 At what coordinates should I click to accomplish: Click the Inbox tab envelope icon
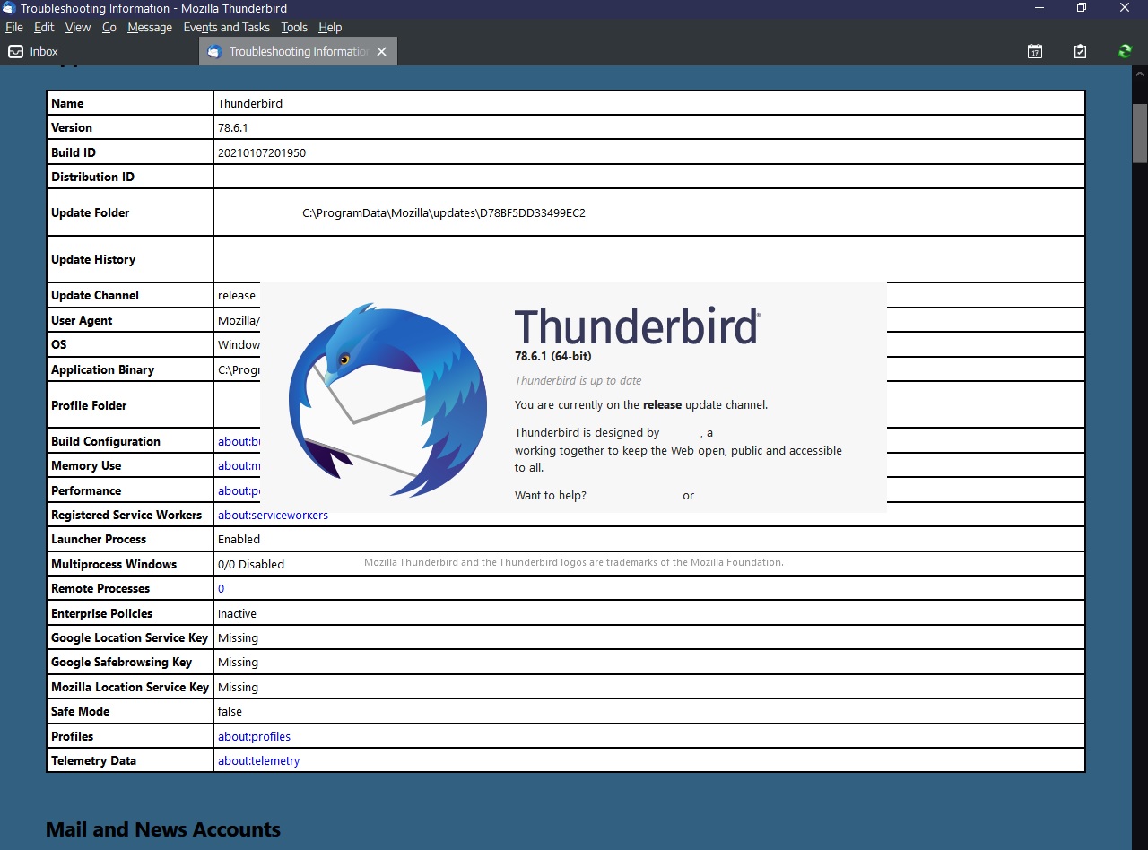(x=15, y=52)
